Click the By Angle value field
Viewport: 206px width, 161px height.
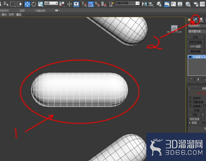point(205,106)
